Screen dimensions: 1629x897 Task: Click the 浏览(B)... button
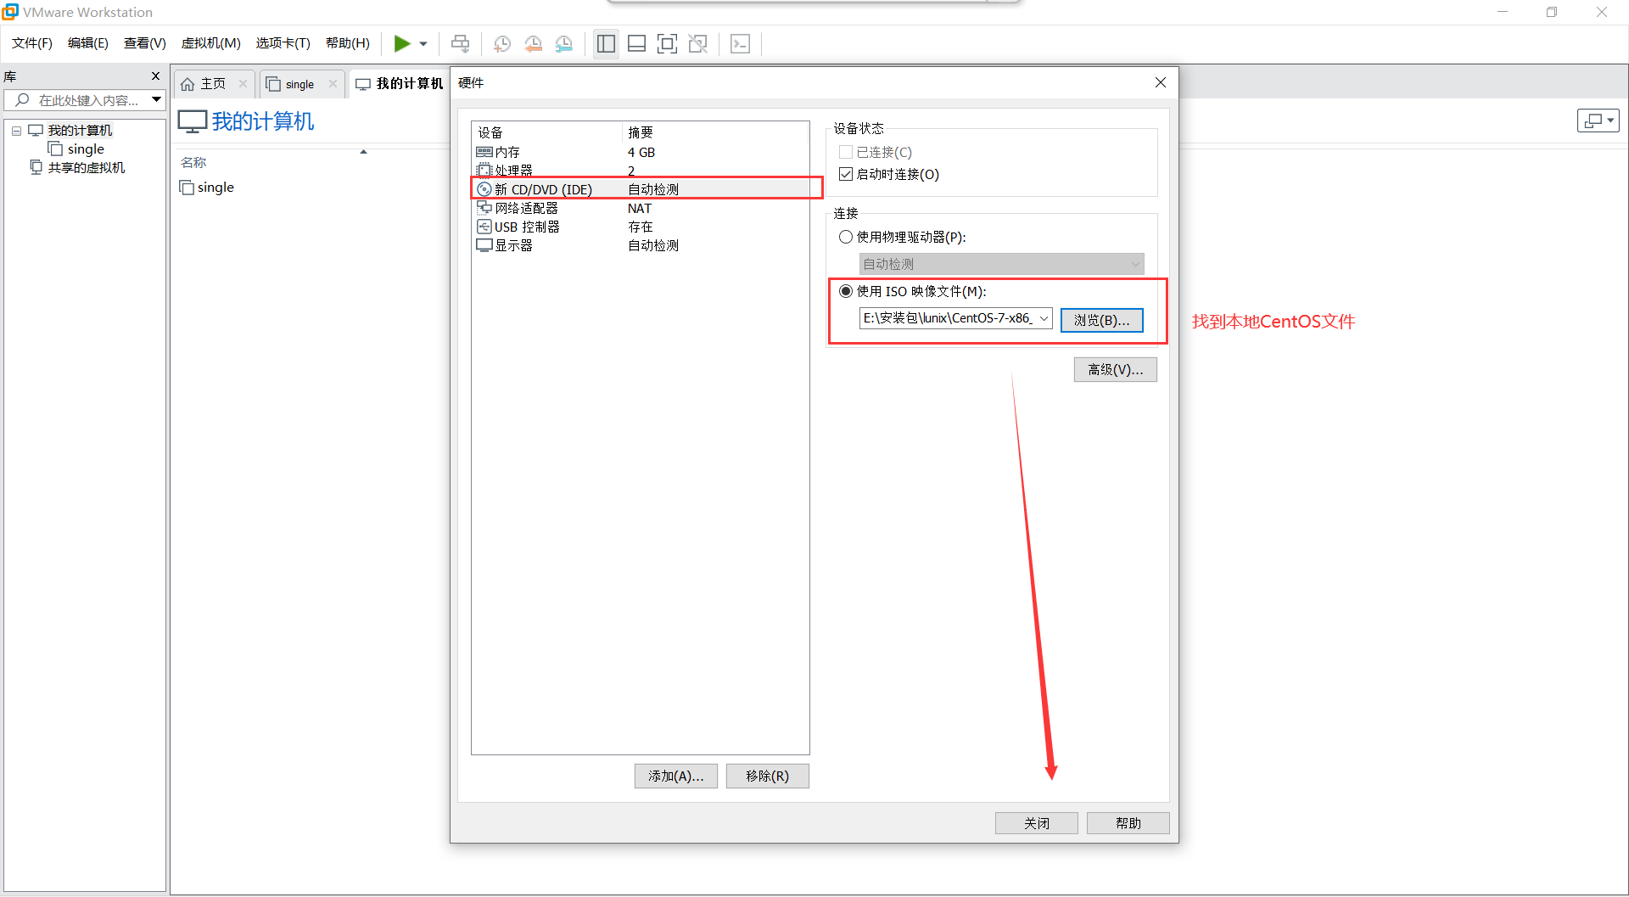pos(1101,320)
